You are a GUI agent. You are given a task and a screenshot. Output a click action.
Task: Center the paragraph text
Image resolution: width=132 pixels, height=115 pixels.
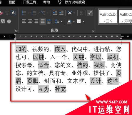point(30,21)
